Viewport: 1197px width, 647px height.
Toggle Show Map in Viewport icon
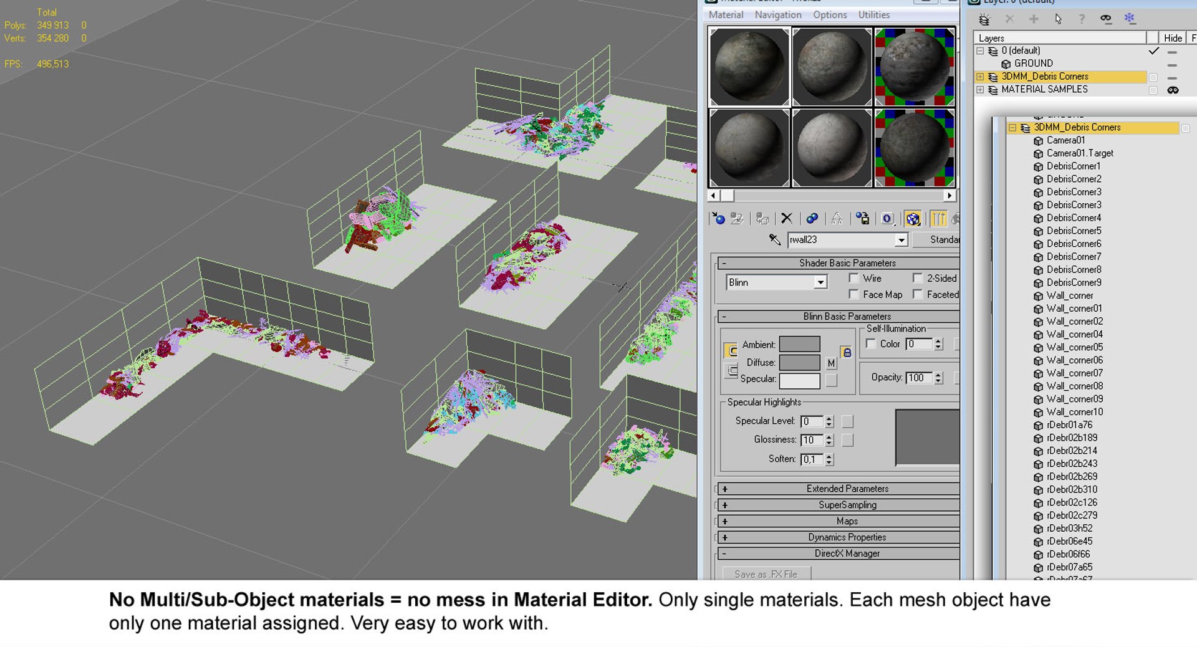(x=913, y=218)
